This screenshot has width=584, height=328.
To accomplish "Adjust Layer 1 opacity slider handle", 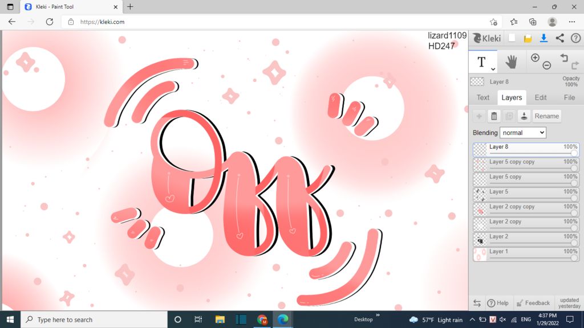I will tap(574, 258).
